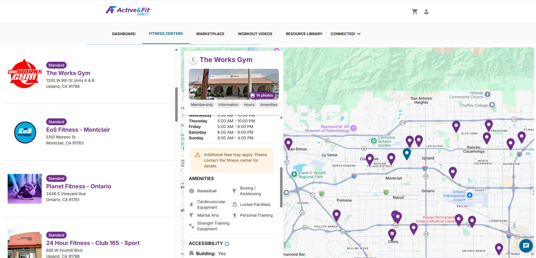Click the Frank G. Bonelli Park marker
Image resolution: width=536 pixels, height=258 pixels.
coord(294,174)
